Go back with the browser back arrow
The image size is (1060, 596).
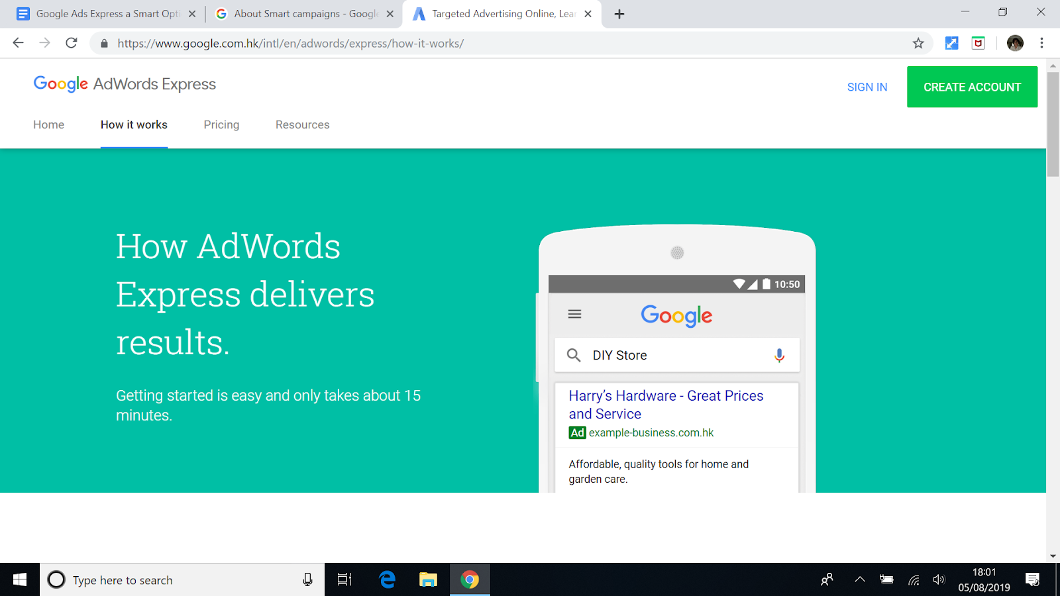tap(18, 43)
